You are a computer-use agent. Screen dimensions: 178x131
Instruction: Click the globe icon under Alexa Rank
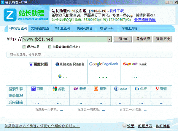(60, 76)
